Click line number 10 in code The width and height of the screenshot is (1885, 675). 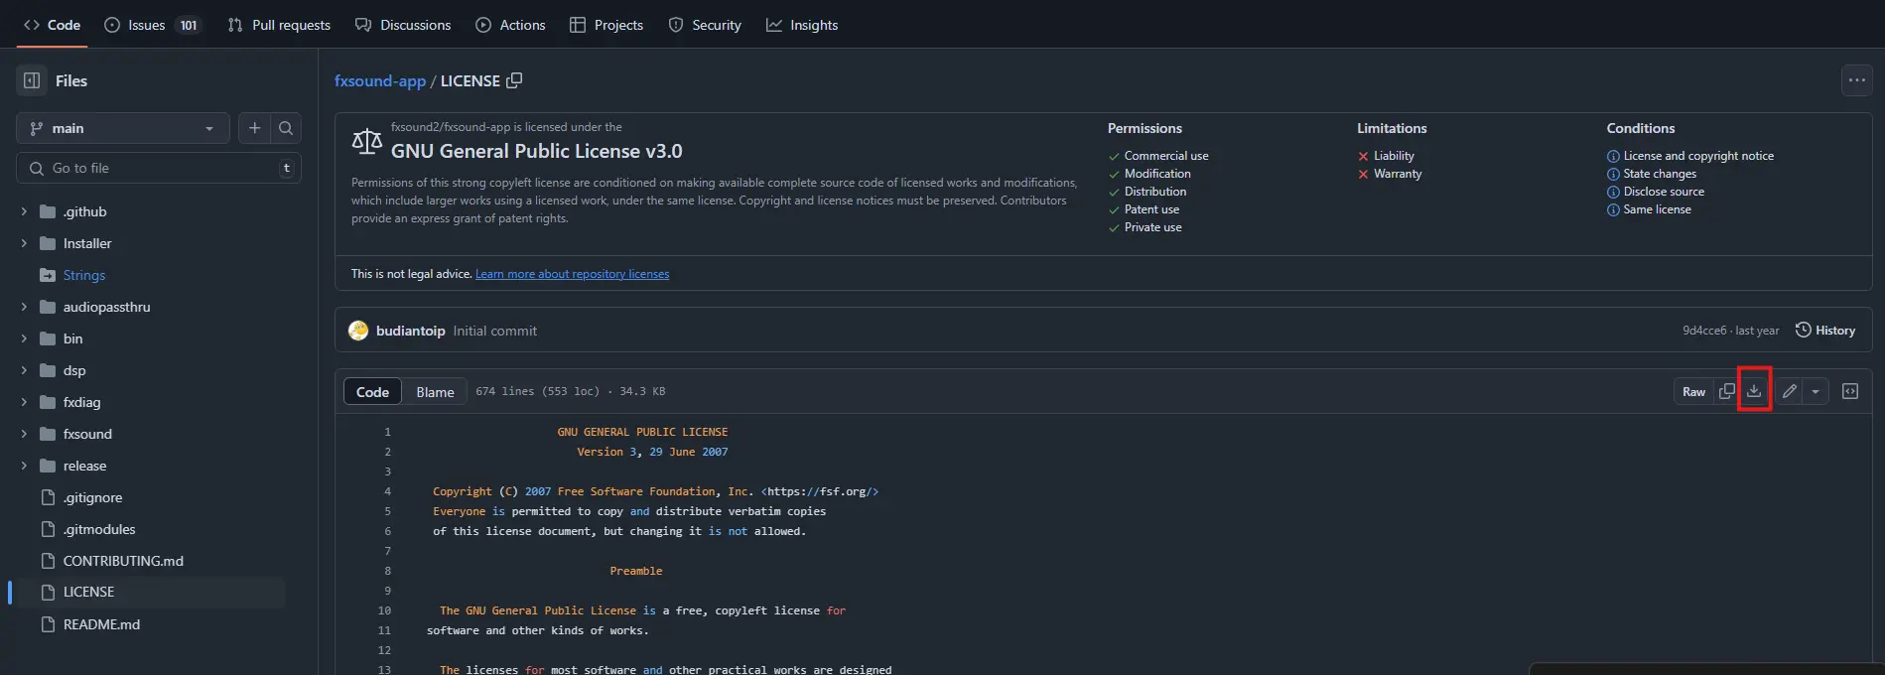tap(384, 610)
